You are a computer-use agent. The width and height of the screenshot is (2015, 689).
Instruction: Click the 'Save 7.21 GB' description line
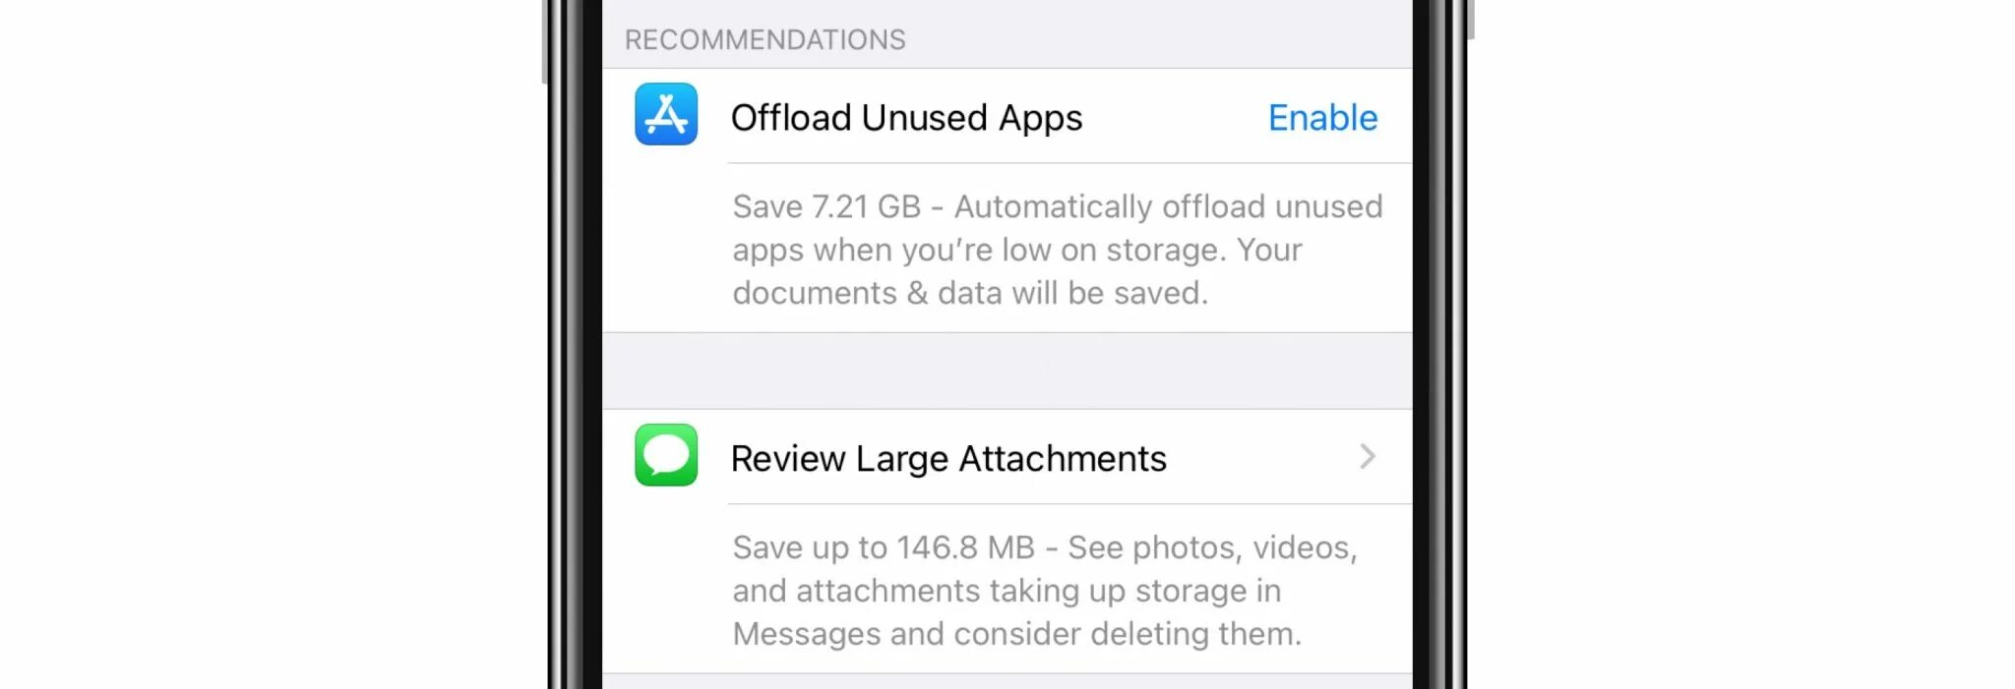tap(1058, 206)
